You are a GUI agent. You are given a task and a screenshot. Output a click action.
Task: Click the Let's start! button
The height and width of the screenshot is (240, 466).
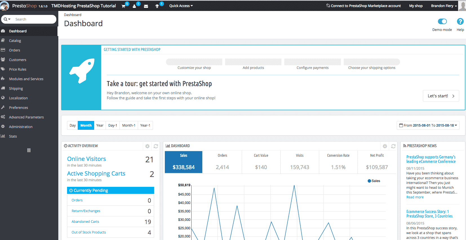pos(441,96)
